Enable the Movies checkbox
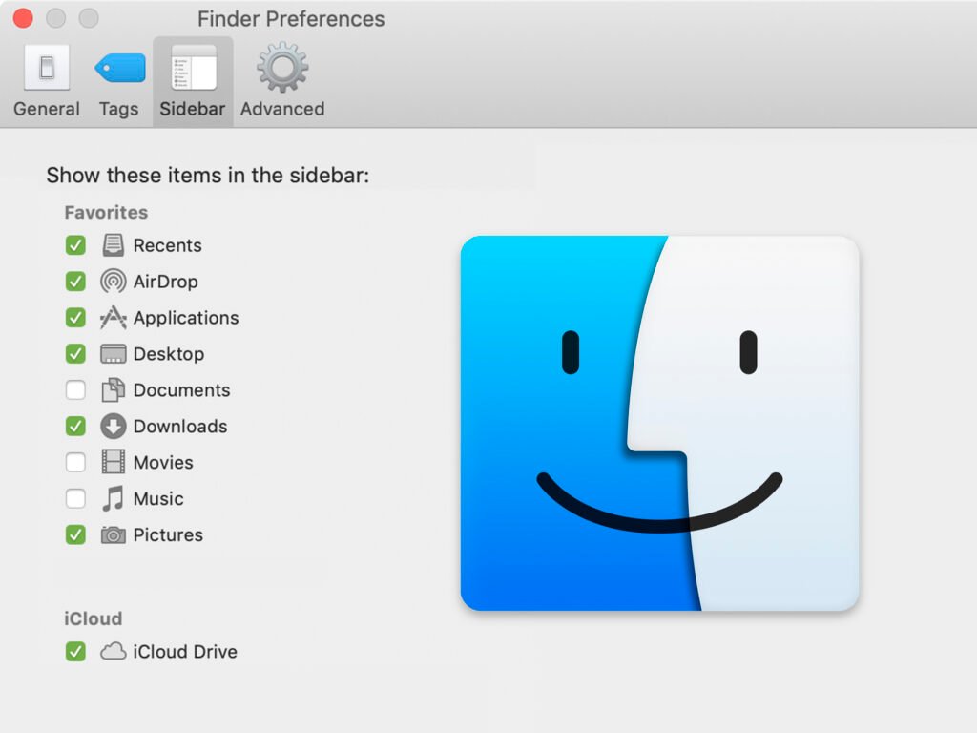 75,463
